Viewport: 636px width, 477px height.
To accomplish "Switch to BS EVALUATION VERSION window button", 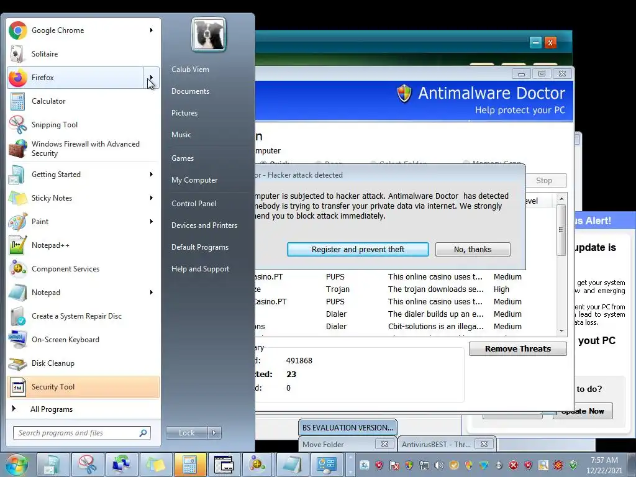I will pos(348,427).
